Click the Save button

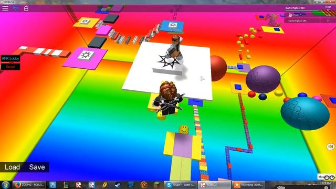click(x=37, y=167)
